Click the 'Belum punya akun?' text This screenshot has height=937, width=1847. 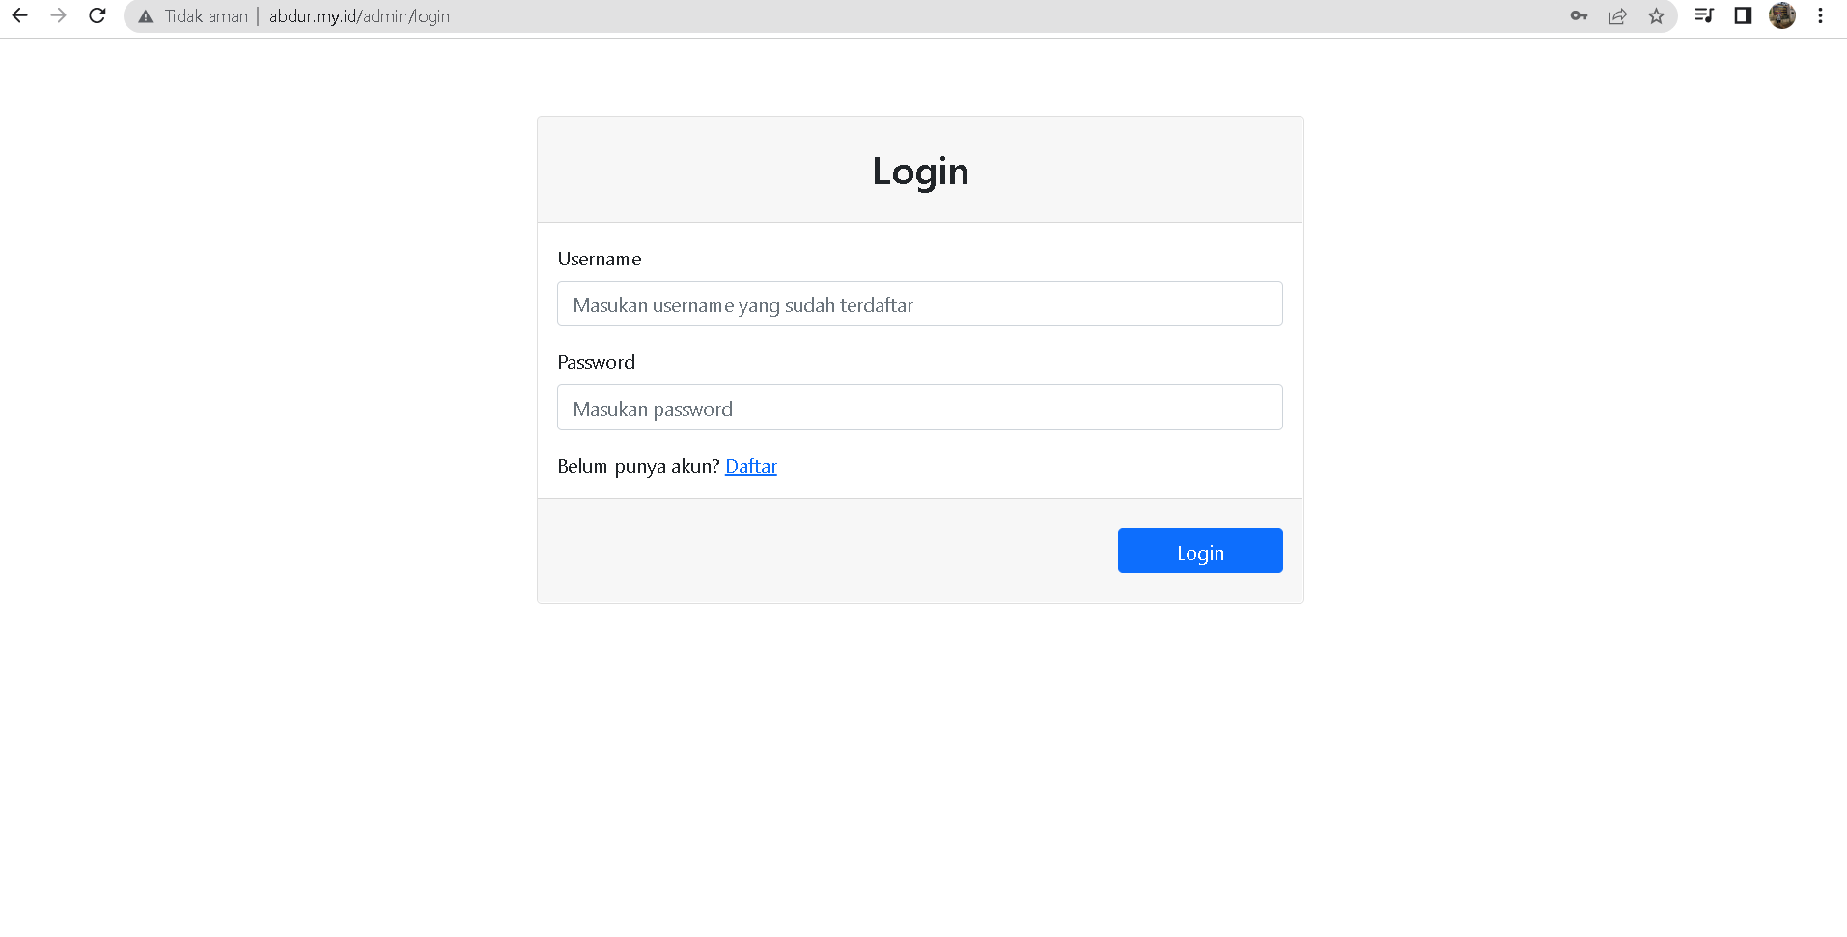(637, 466)
